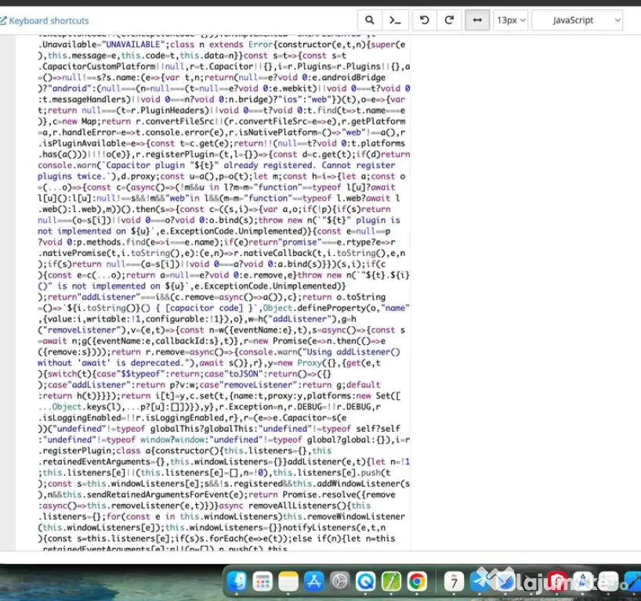Viewport: 641px width, 601px height.
Task: Open the green CotEditor pencil app in Dock
Action: click(391, 581)
